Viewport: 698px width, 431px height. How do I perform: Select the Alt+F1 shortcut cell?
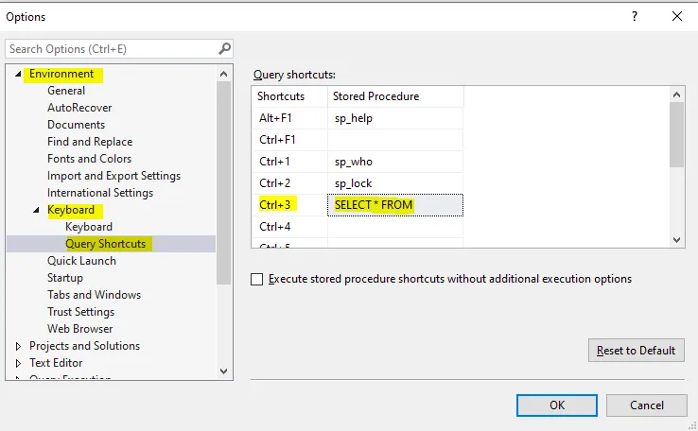coord(289,118)
